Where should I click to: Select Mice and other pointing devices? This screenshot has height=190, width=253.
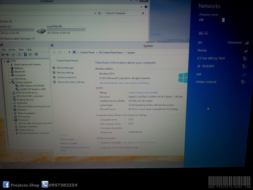click(33, 106)
